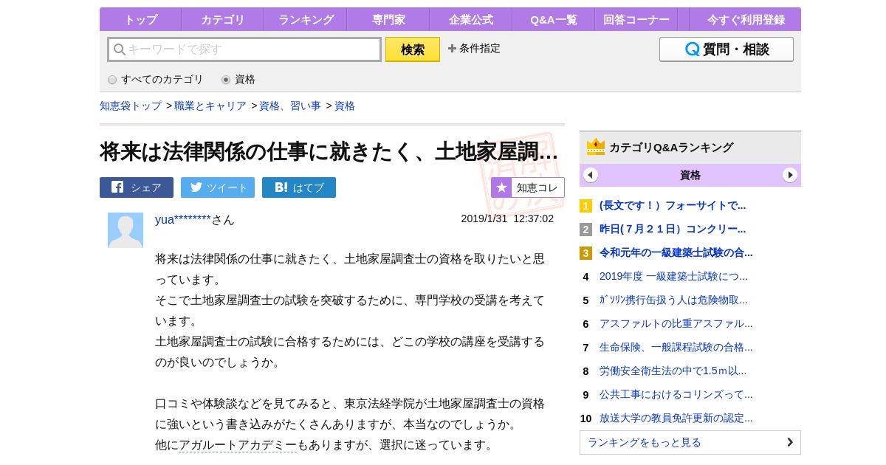
Task: Open the 今すぐ利用登録 tab
Action: pyautogui.click(x=745, y=19)
